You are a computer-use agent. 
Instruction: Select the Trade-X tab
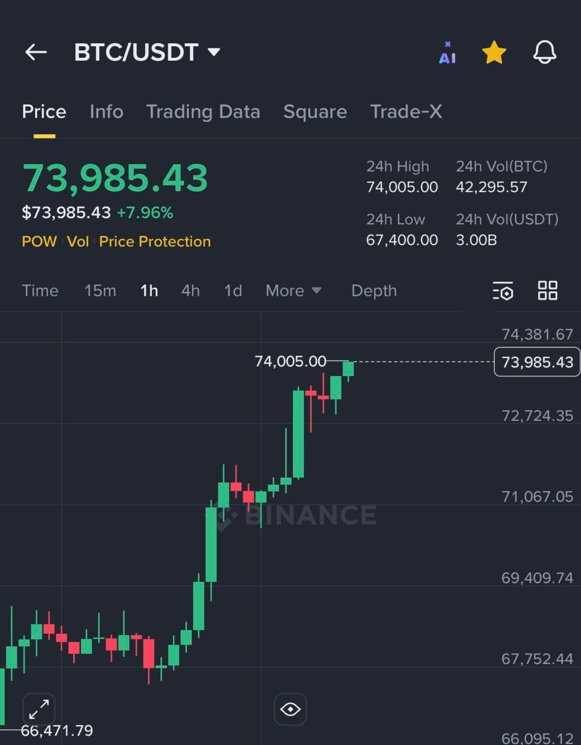[406, 111]
